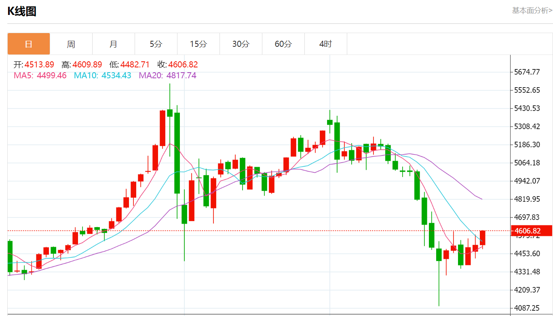Choose the 30分 interval tab
This screenshot has height=316, width=553.
pyautogui.click(x=241, y=44)
